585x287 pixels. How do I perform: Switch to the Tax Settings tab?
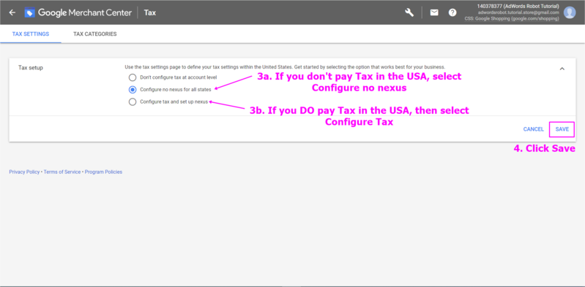coord(31,34)
